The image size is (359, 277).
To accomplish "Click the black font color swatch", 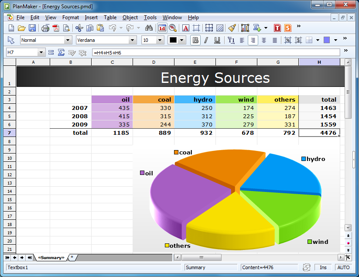I will pos(173,40).
